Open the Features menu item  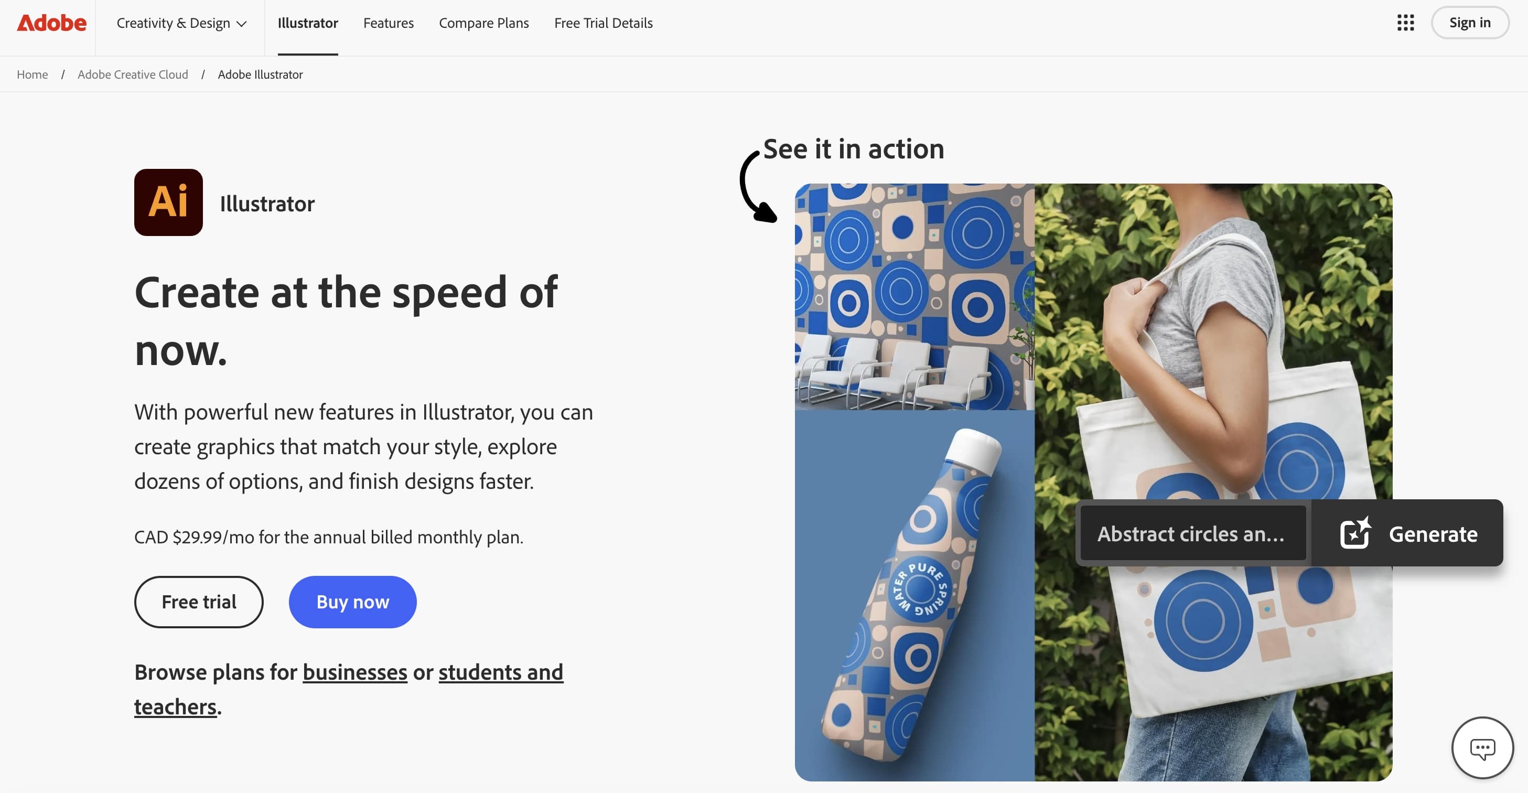tap(389, 23)
